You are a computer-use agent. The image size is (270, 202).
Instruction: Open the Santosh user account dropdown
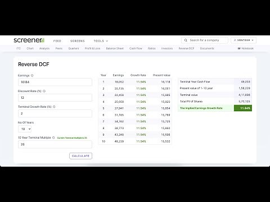coord(244,40)
